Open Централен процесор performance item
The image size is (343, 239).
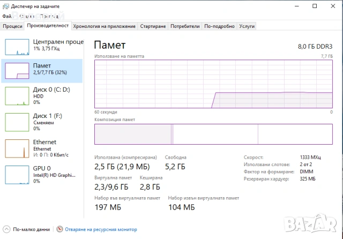(42, 47)
